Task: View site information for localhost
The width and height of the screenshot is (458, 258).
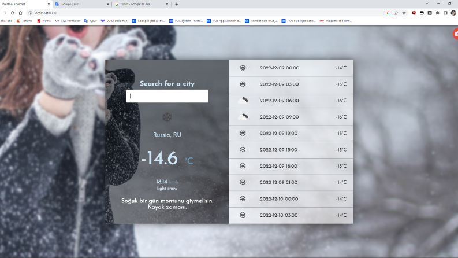Action: (x=30, y=13)
